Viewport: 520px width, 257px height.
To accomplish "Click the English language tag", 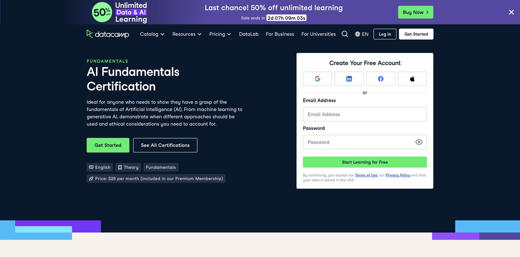I will [100, 167].
